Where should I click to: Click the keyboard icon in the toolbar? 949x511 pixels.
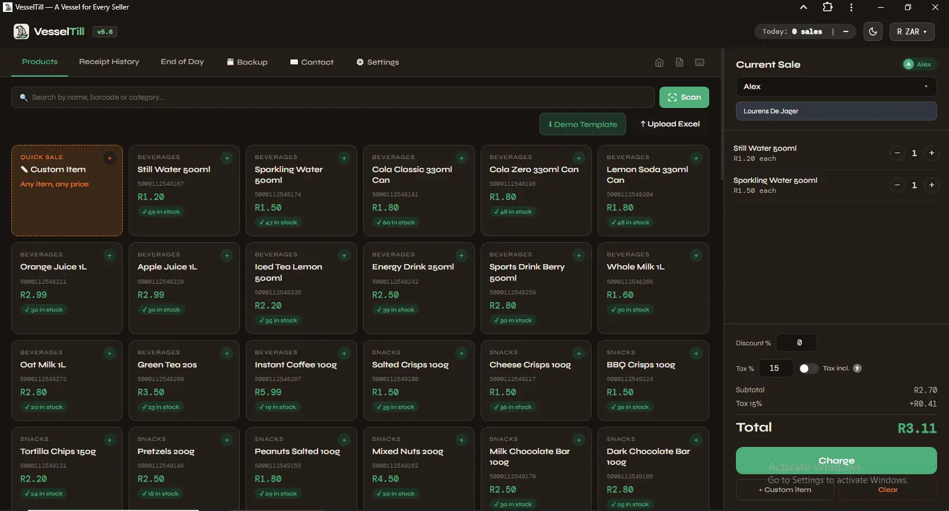point(700,62)
